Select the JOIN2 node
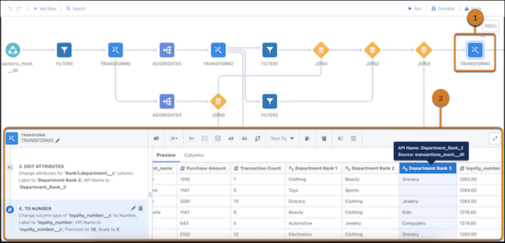The width and height of the screenshot is (505, 243). [372, 50]
